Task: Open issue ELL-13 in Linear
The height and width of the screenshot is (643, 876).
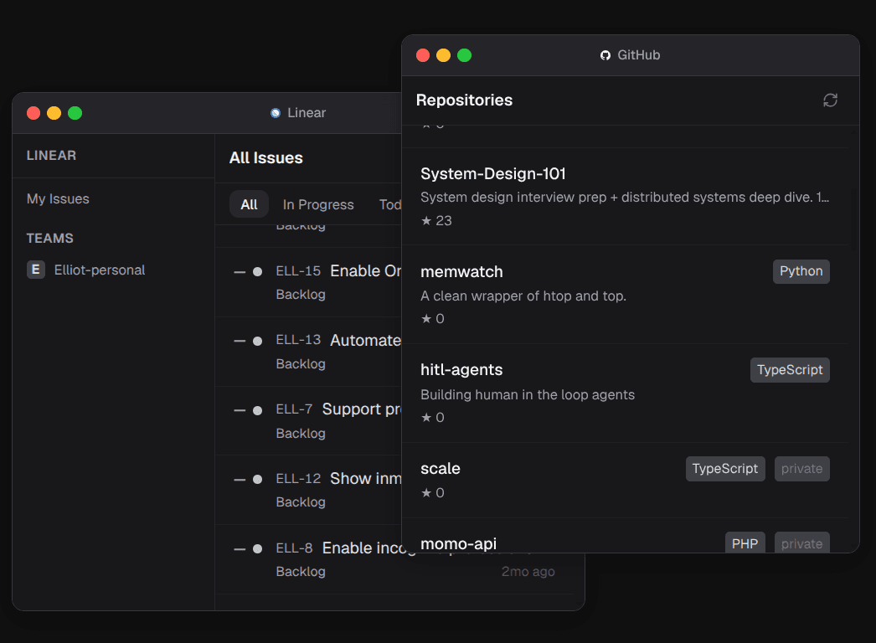Action: (308, 352)
